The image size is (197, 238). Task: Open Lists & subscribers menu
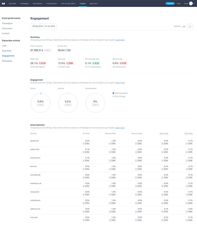pos(68,3)
